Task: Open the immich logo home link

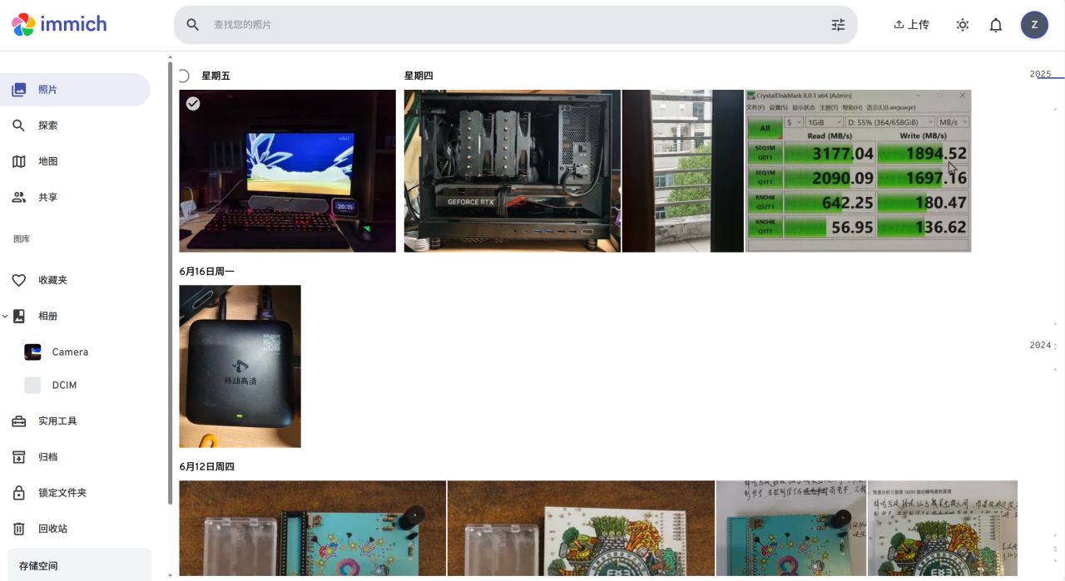Action: click(x=59, y=24)
